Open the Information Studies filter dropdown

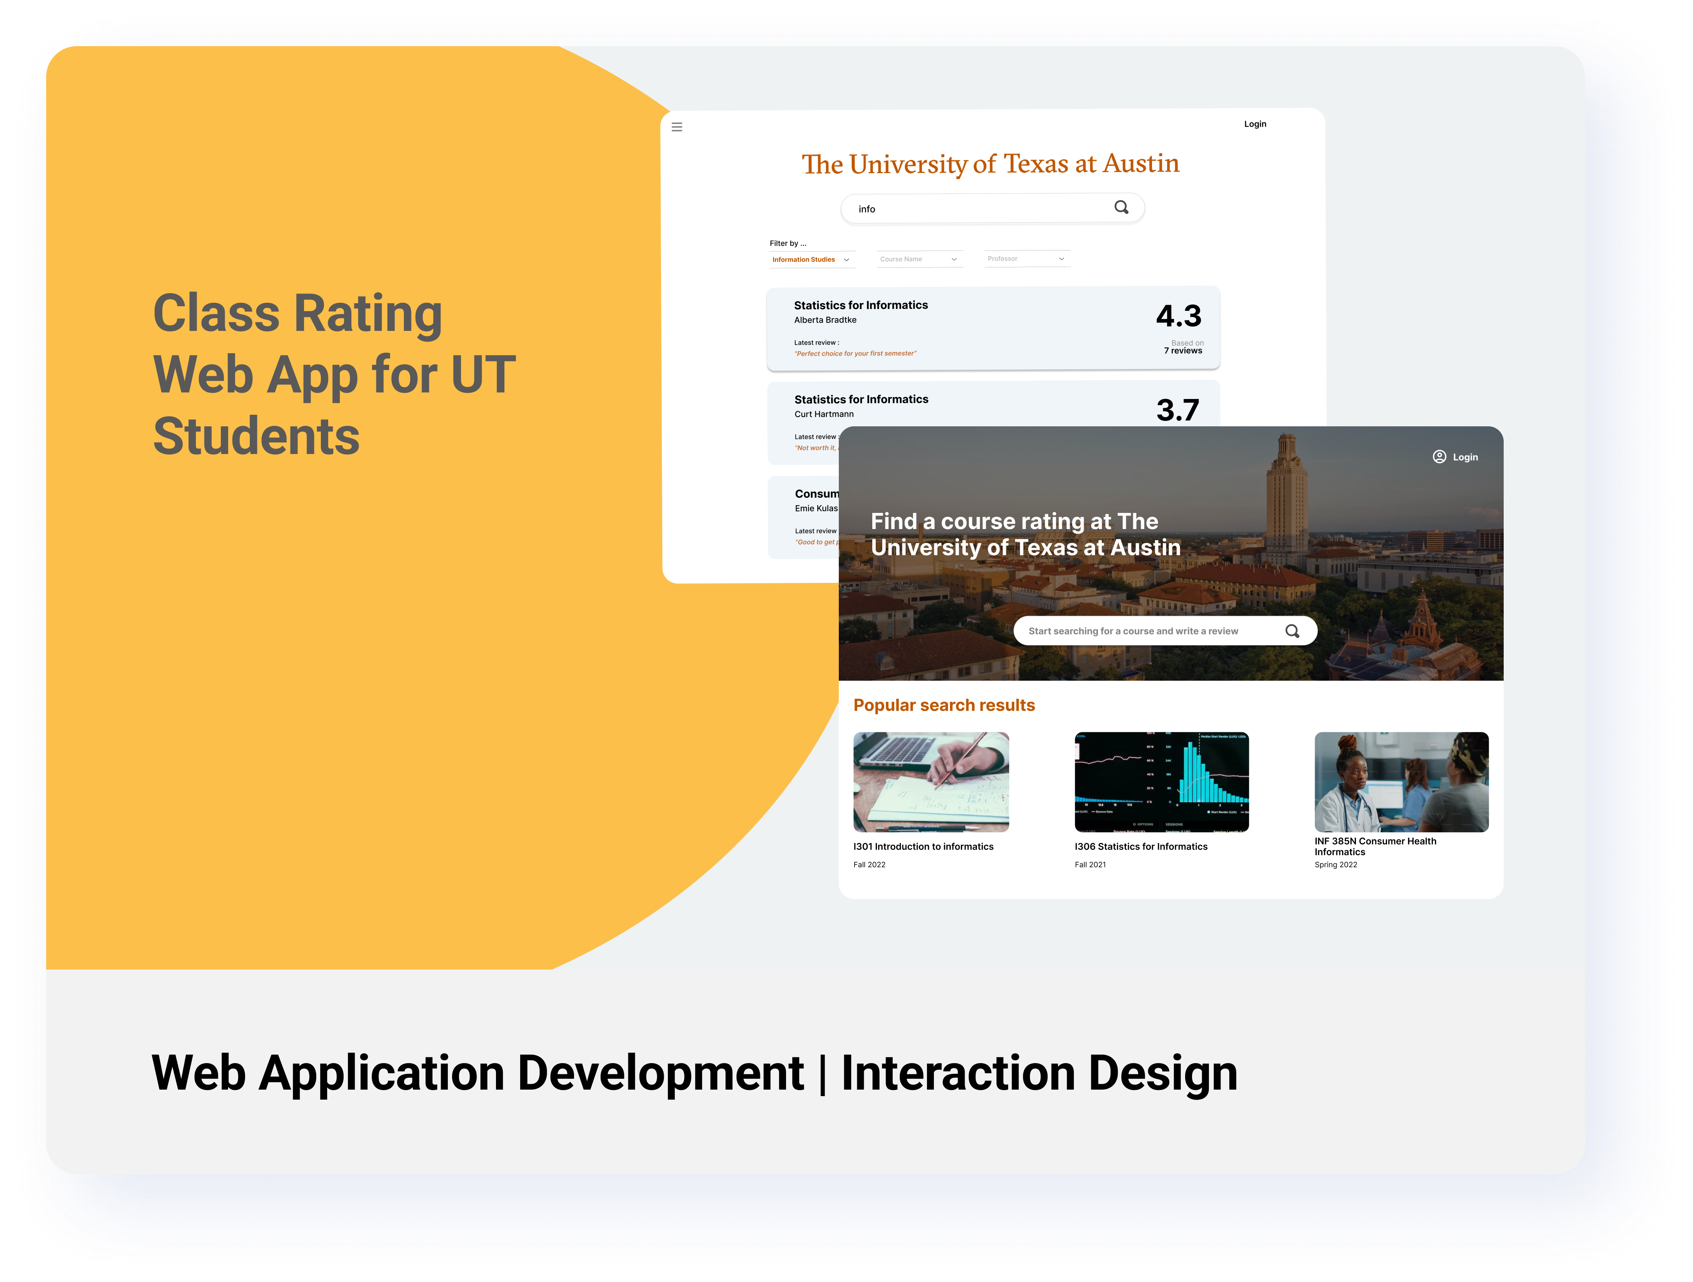811,259
